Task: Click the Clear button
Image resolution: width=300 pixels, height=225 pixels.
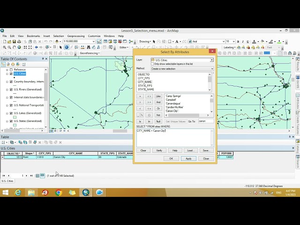Action: [x=143, y=150]
